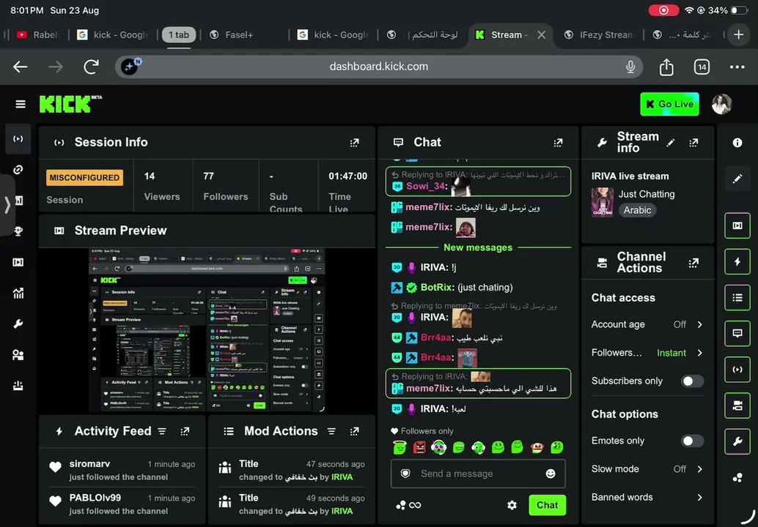This screenshot has height=527, width=758.
Task: Toggle the session info widget in right sidebar
Action: [737, 370]
